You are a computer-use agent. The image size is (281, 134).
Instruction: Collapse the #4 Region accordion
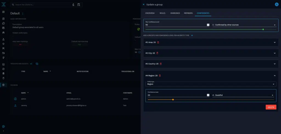click(x=274, y=75)
